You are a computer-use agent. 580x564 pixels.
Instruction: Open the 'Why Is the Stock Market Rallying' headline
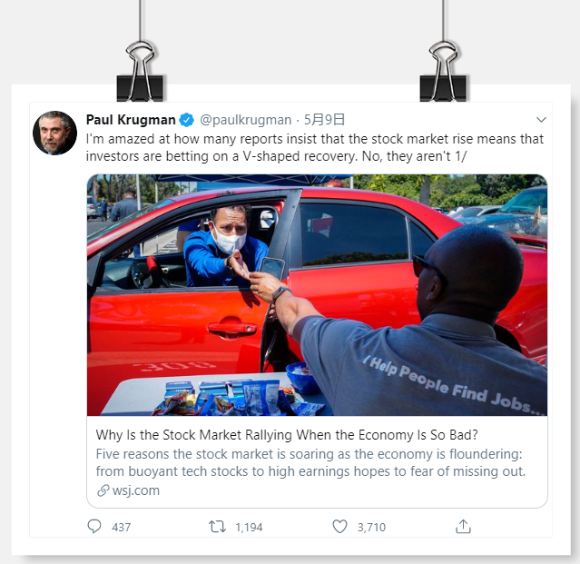click(289, 434)
